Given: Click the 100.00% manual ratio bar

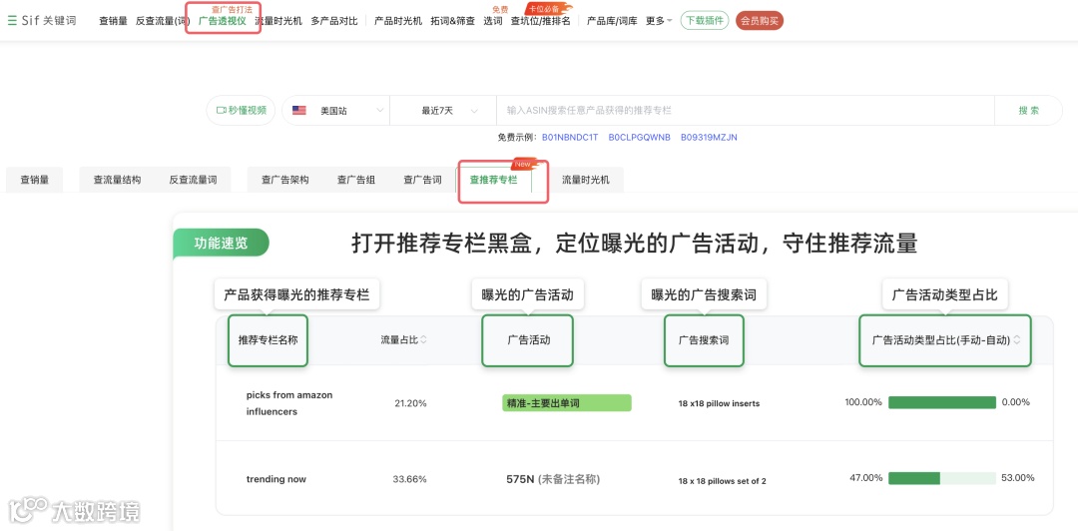Looking at the screenshot, I should click(942, 402).
